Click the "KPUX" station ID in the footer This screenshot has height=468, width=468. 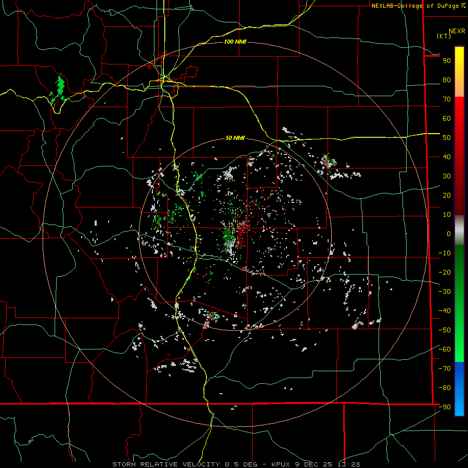coord(281,464)
